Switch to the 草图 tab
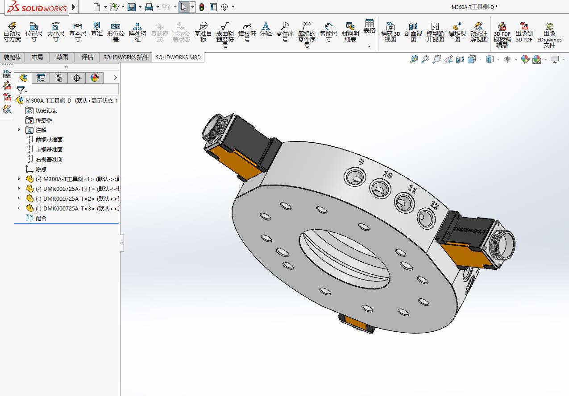This screenshot has width=569, height=396. point(62,57)
